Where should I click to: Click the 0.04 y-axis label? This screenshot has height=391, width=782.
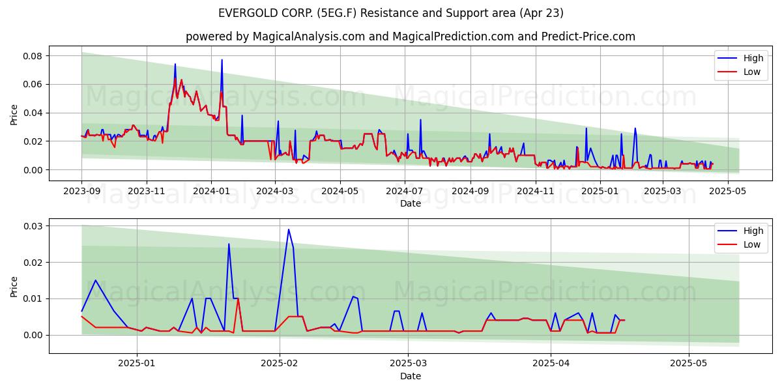tap(32, 113)
